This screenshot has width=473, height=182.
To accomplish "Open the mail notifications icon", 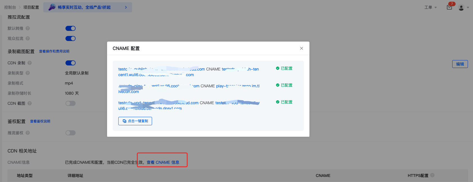I will pos(449,7).
